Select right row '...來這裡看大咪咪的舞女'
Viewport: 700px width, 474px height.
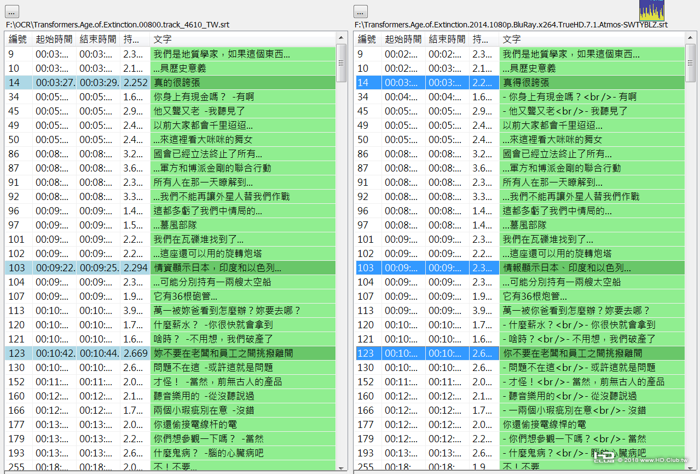tap(519, 139)
